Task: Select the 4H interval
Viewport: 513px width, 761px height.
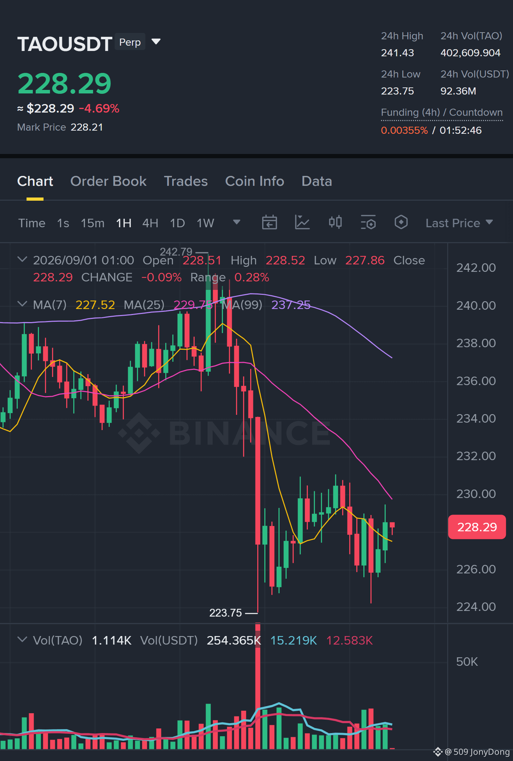Action: pyautogui.click(x=150, y=223)
